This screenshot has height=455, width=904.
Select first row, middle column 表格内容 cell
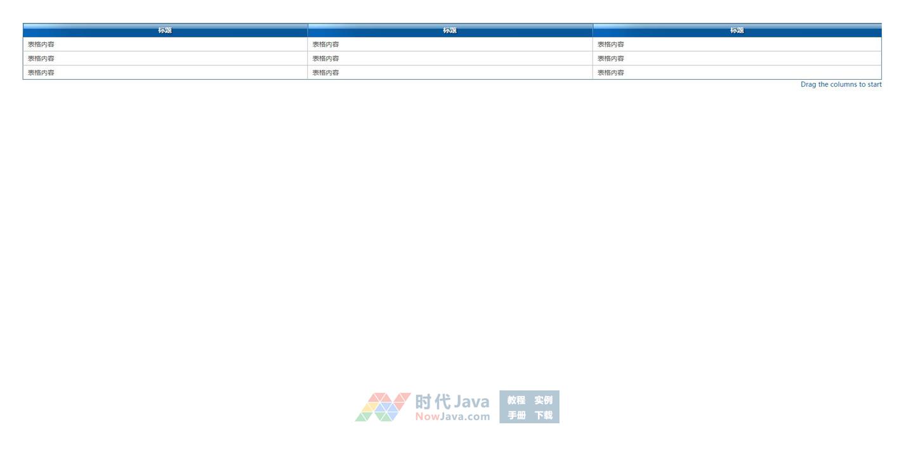pyautogui.click(x=326, y=44)
